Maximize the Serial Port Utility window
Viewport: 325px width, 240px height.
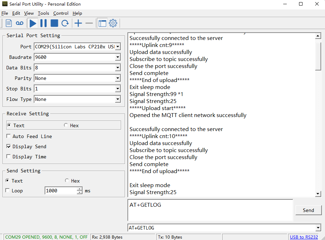point(301,4)
